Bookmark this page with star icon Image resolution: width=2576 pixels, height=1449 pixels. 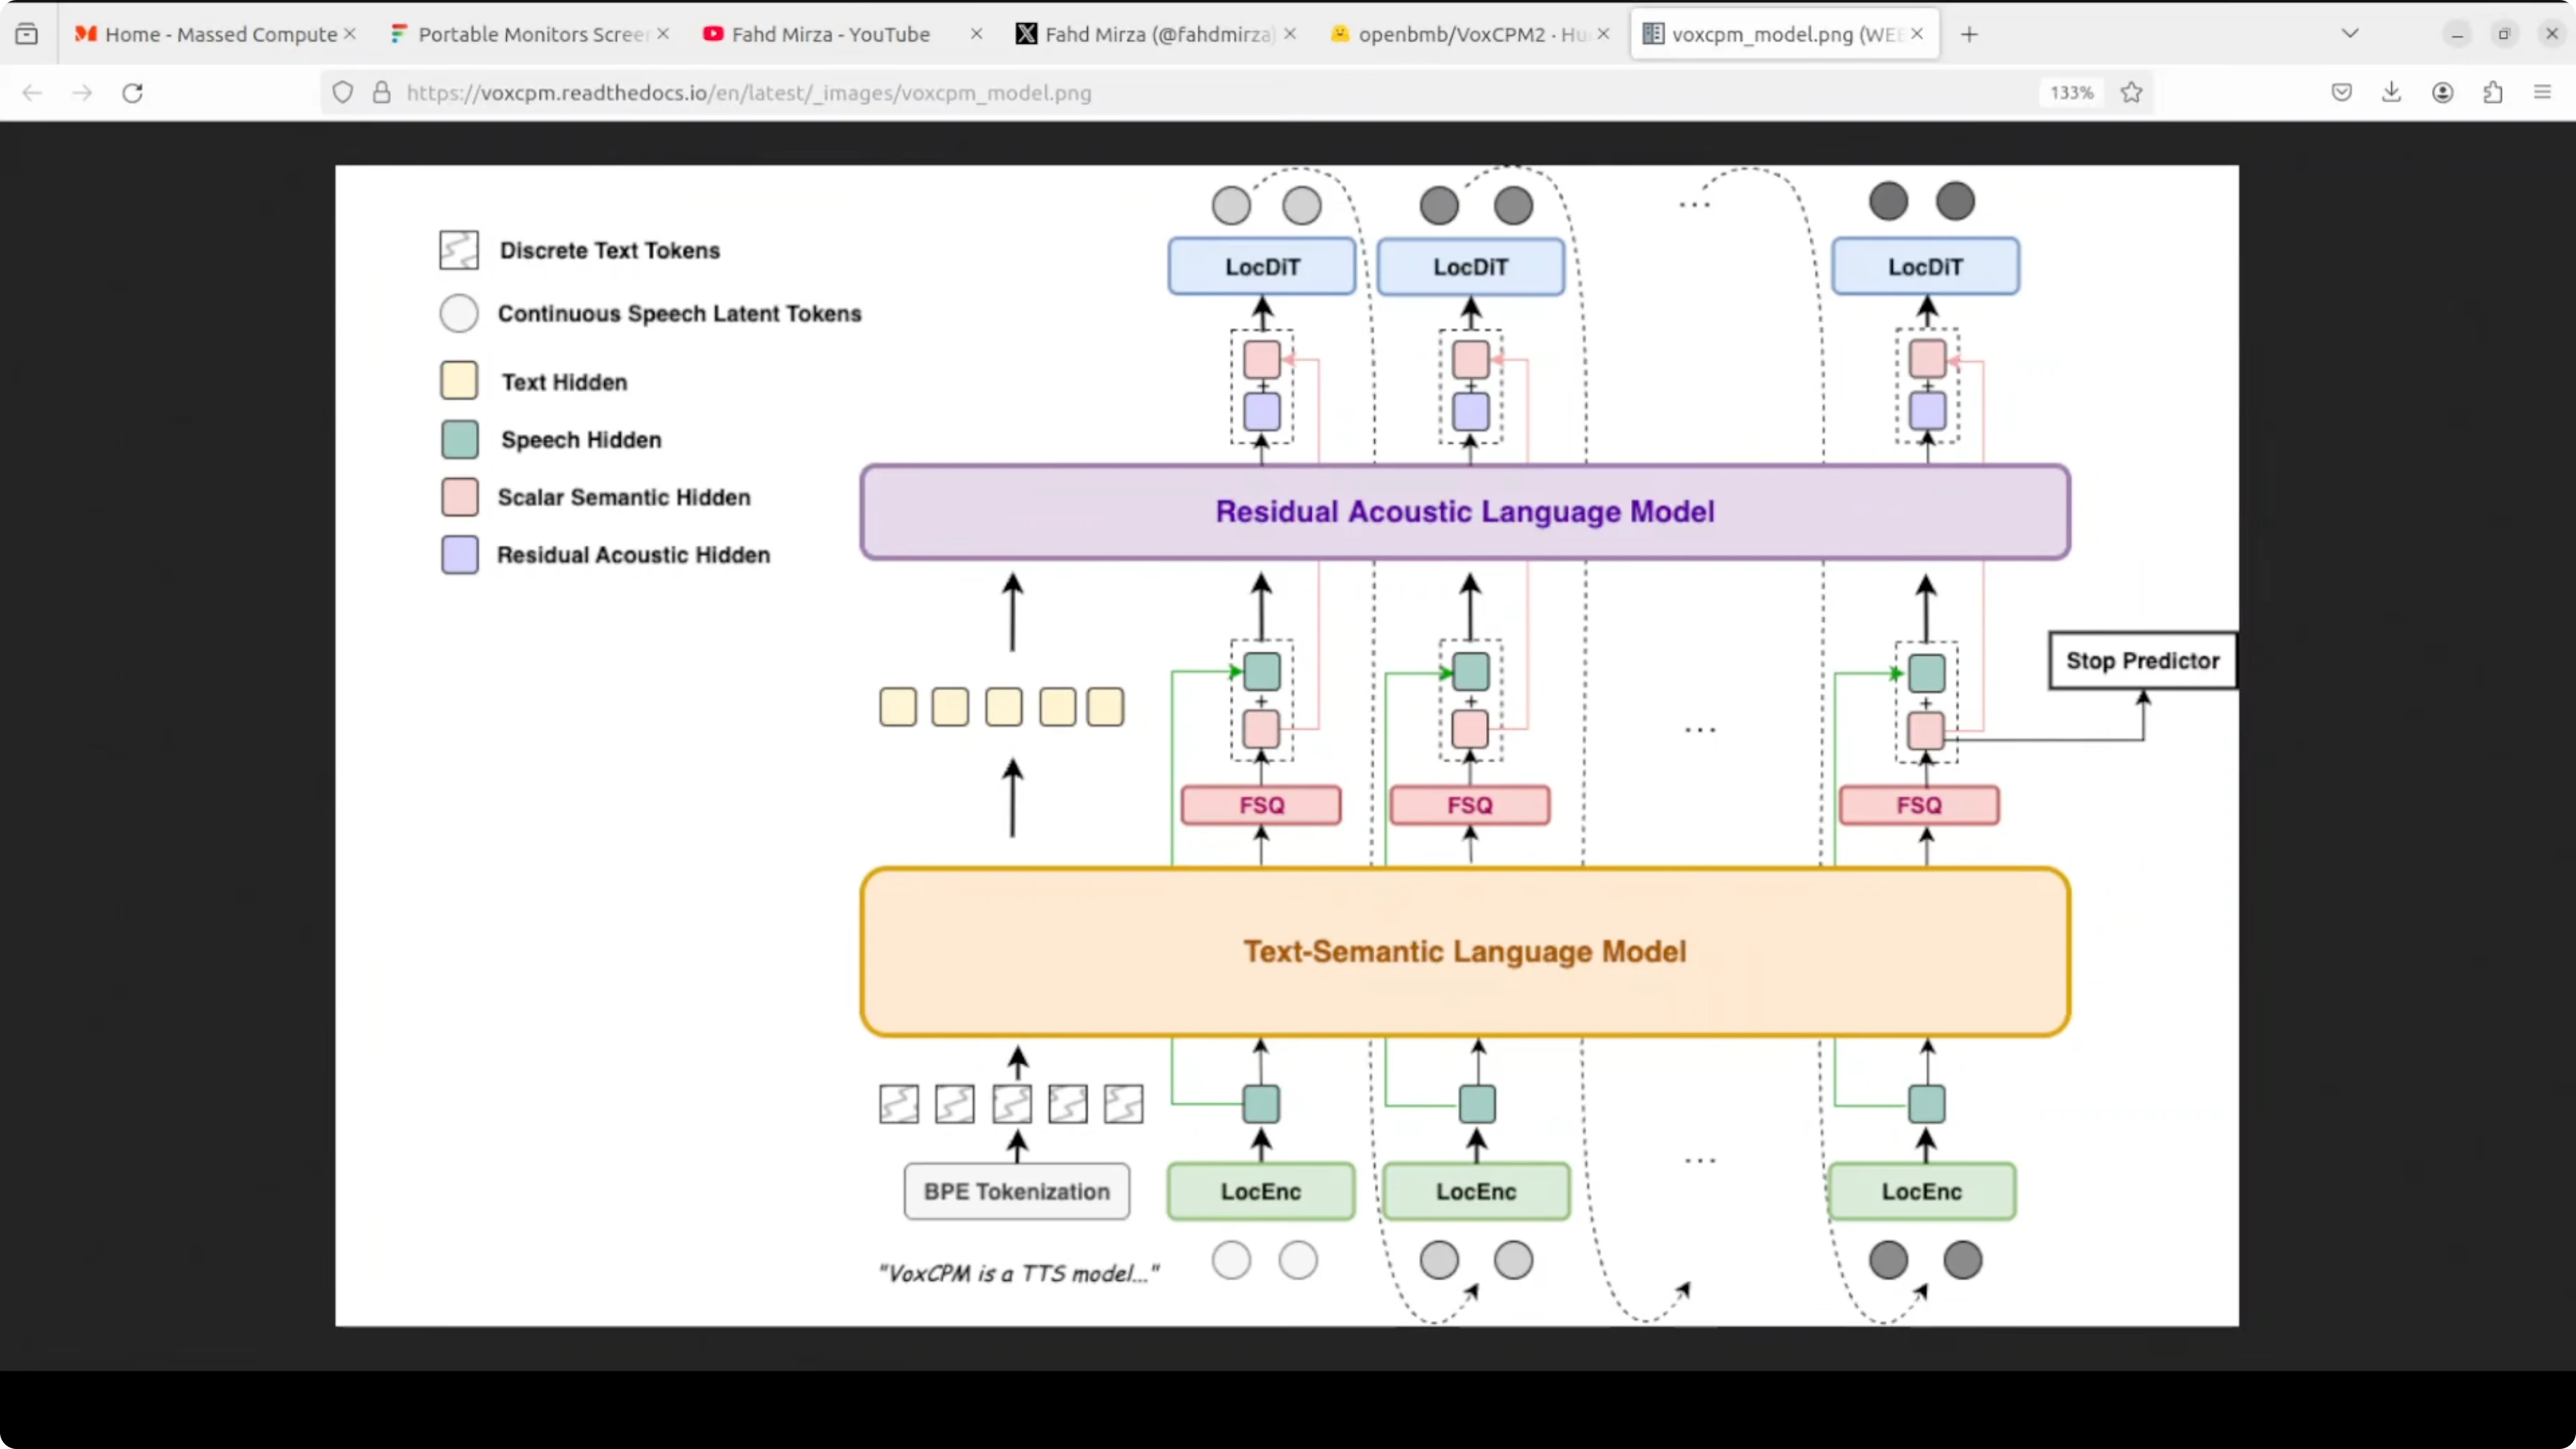coord(2131,93)
